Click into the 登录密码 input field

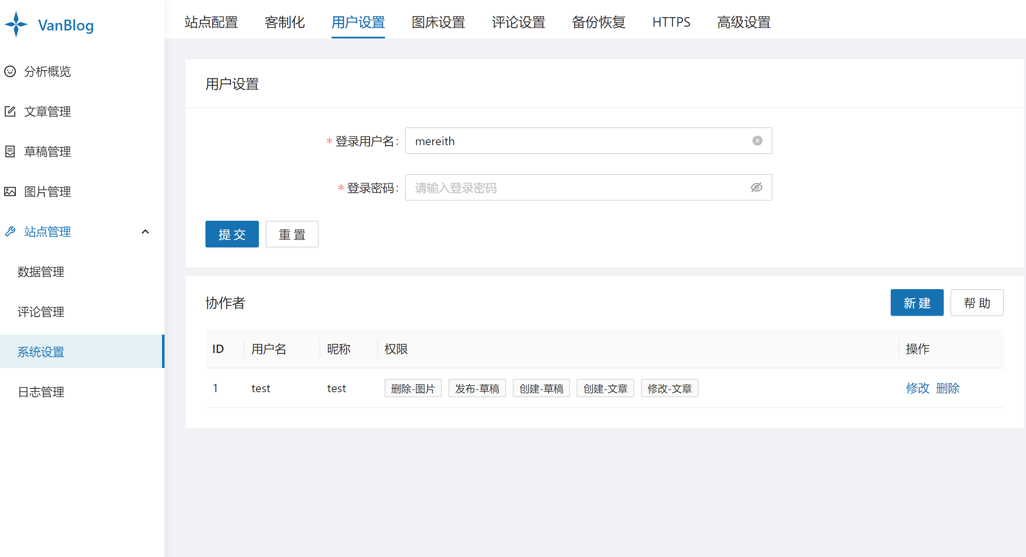click(589, 187)
